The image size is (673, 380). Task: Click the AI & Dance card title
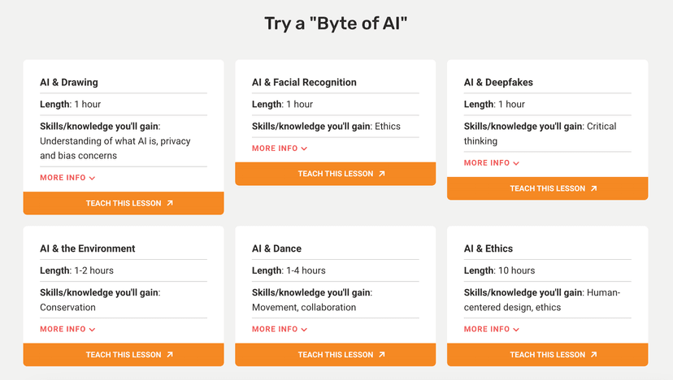(x=276, y=248)
